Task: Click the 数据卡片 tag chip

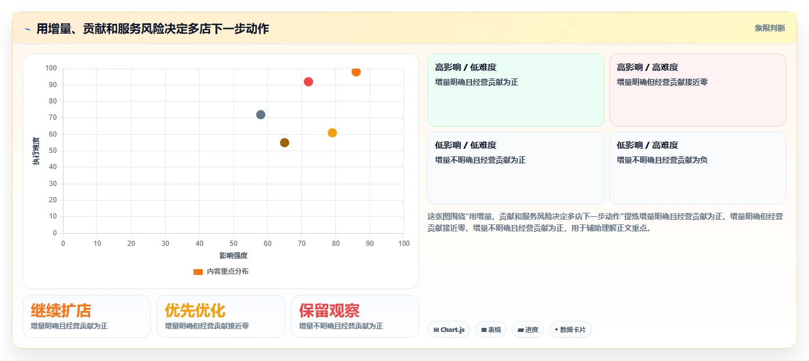Action: (570, 330)
